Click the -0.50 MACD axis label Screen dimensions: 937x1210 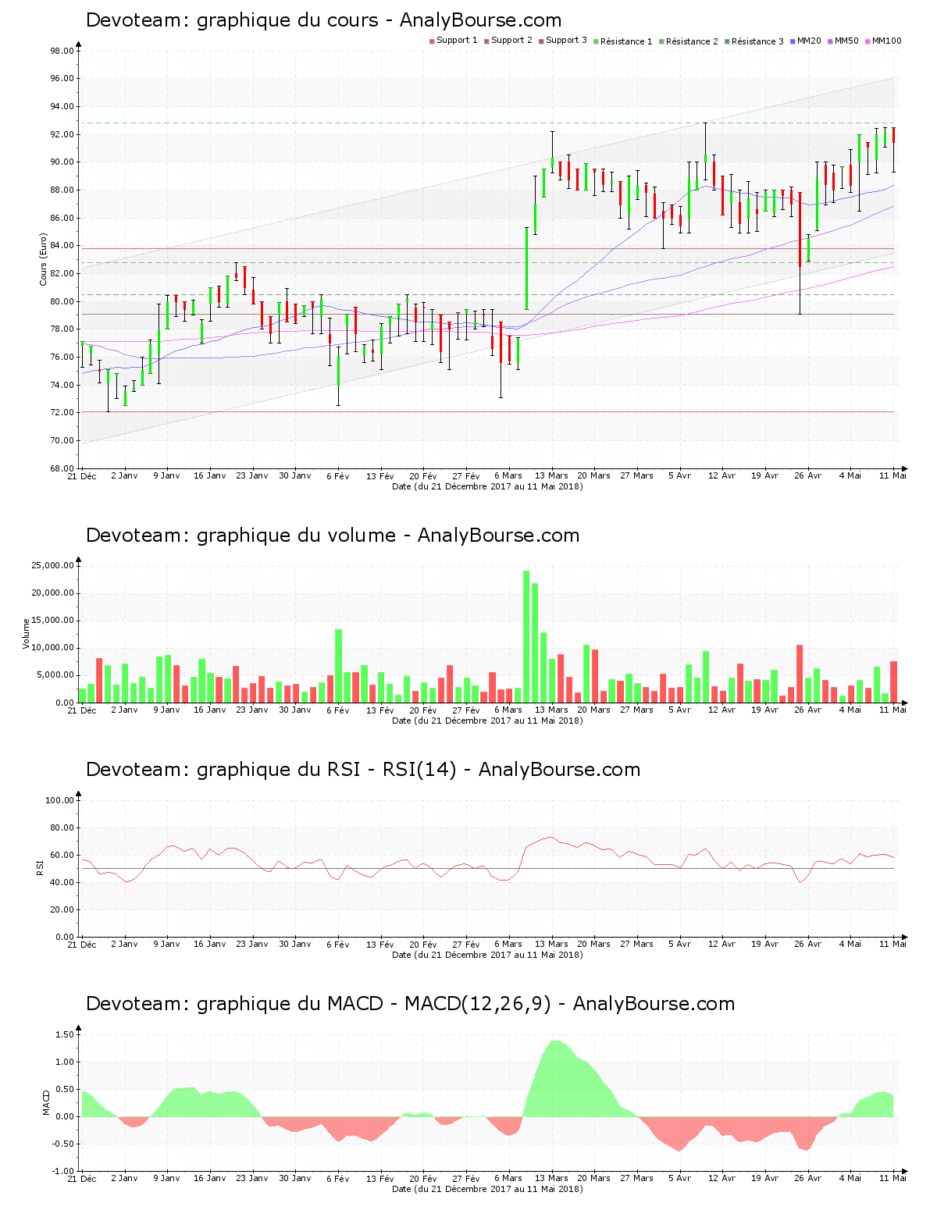[x=63, y=1144]
